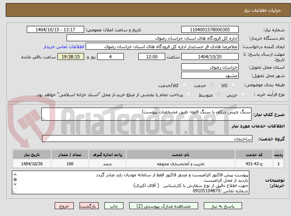Image resolution: width=291 pixels, height=216 pixels.
Task: Click the کد خدمت column header
Action: [254, 155]
